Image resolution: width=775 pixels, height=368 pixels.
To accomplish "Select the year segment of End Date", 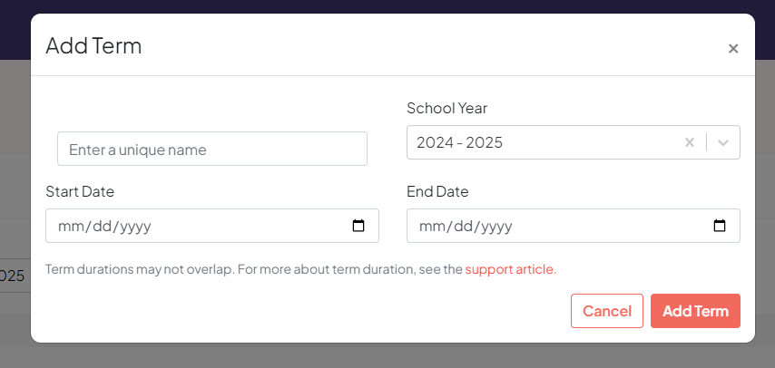I will 496,227.
